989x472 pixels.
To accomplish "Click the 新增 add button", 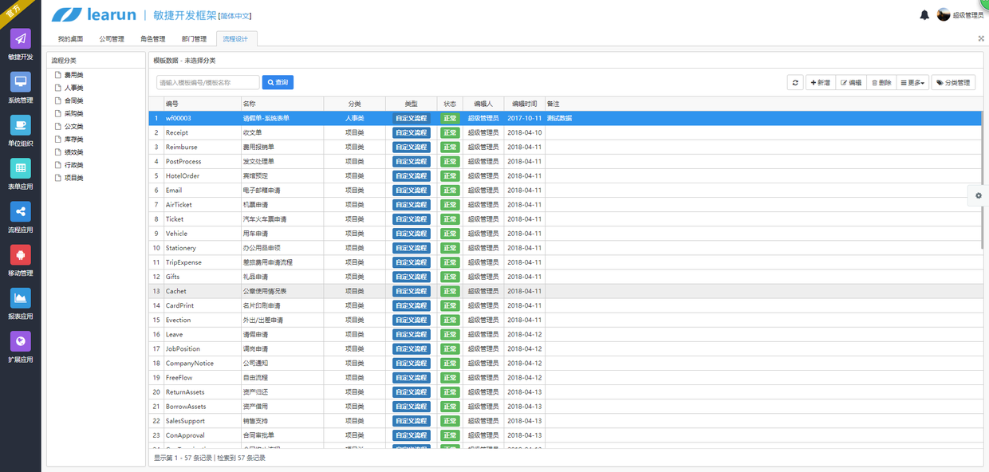I will 820,82.
